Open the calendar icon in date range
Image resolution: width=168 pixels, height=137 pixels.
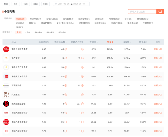tap(56, 4)
